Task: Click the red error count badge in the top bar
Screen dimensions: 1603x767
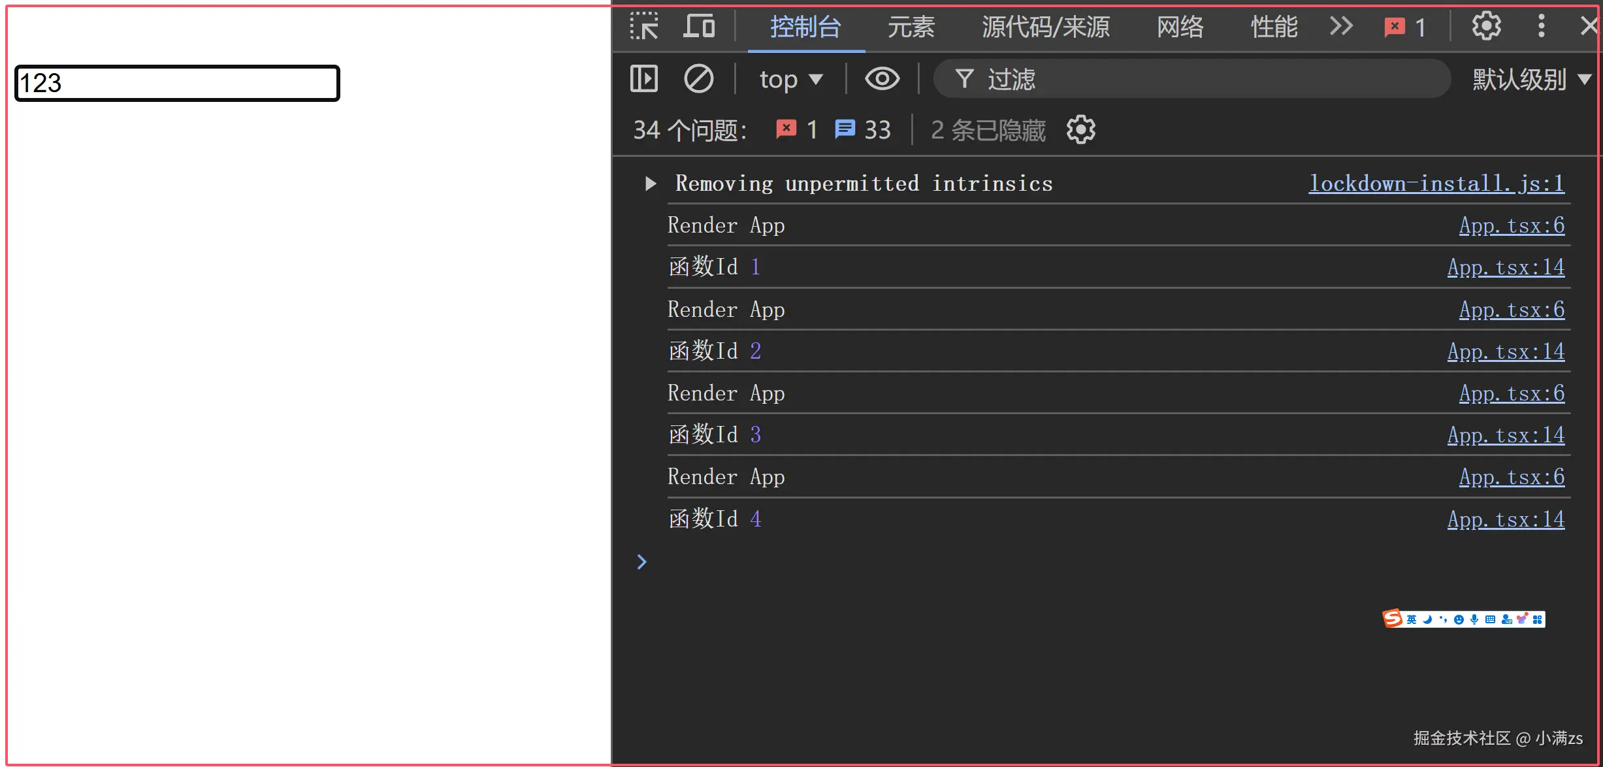Action: click(x=1404, y=27)
